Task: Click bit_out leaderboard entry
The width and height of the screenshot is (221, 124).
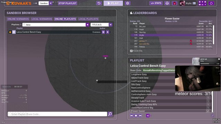Action: point(171,27)
